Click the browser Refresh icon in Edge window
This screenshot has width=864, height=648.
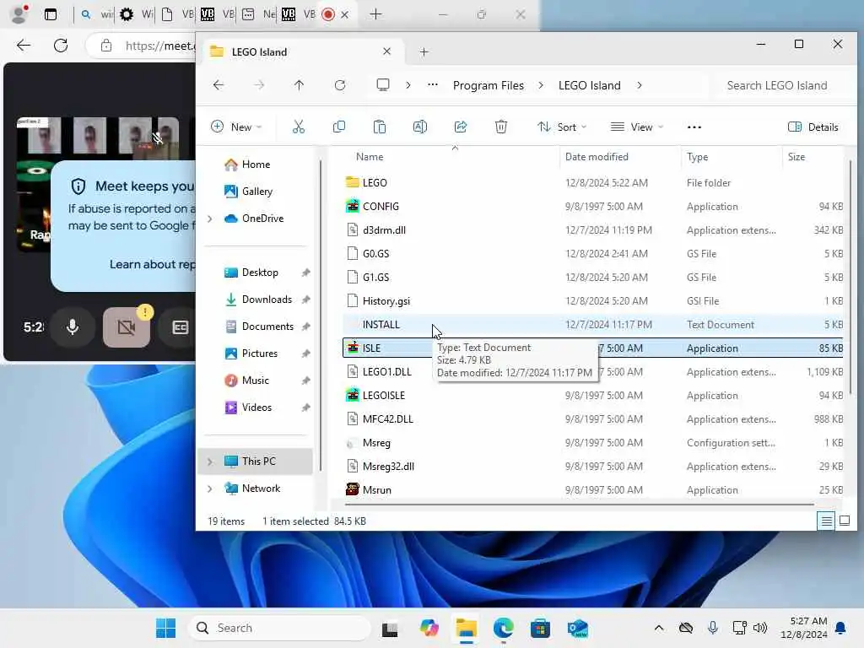61,46
